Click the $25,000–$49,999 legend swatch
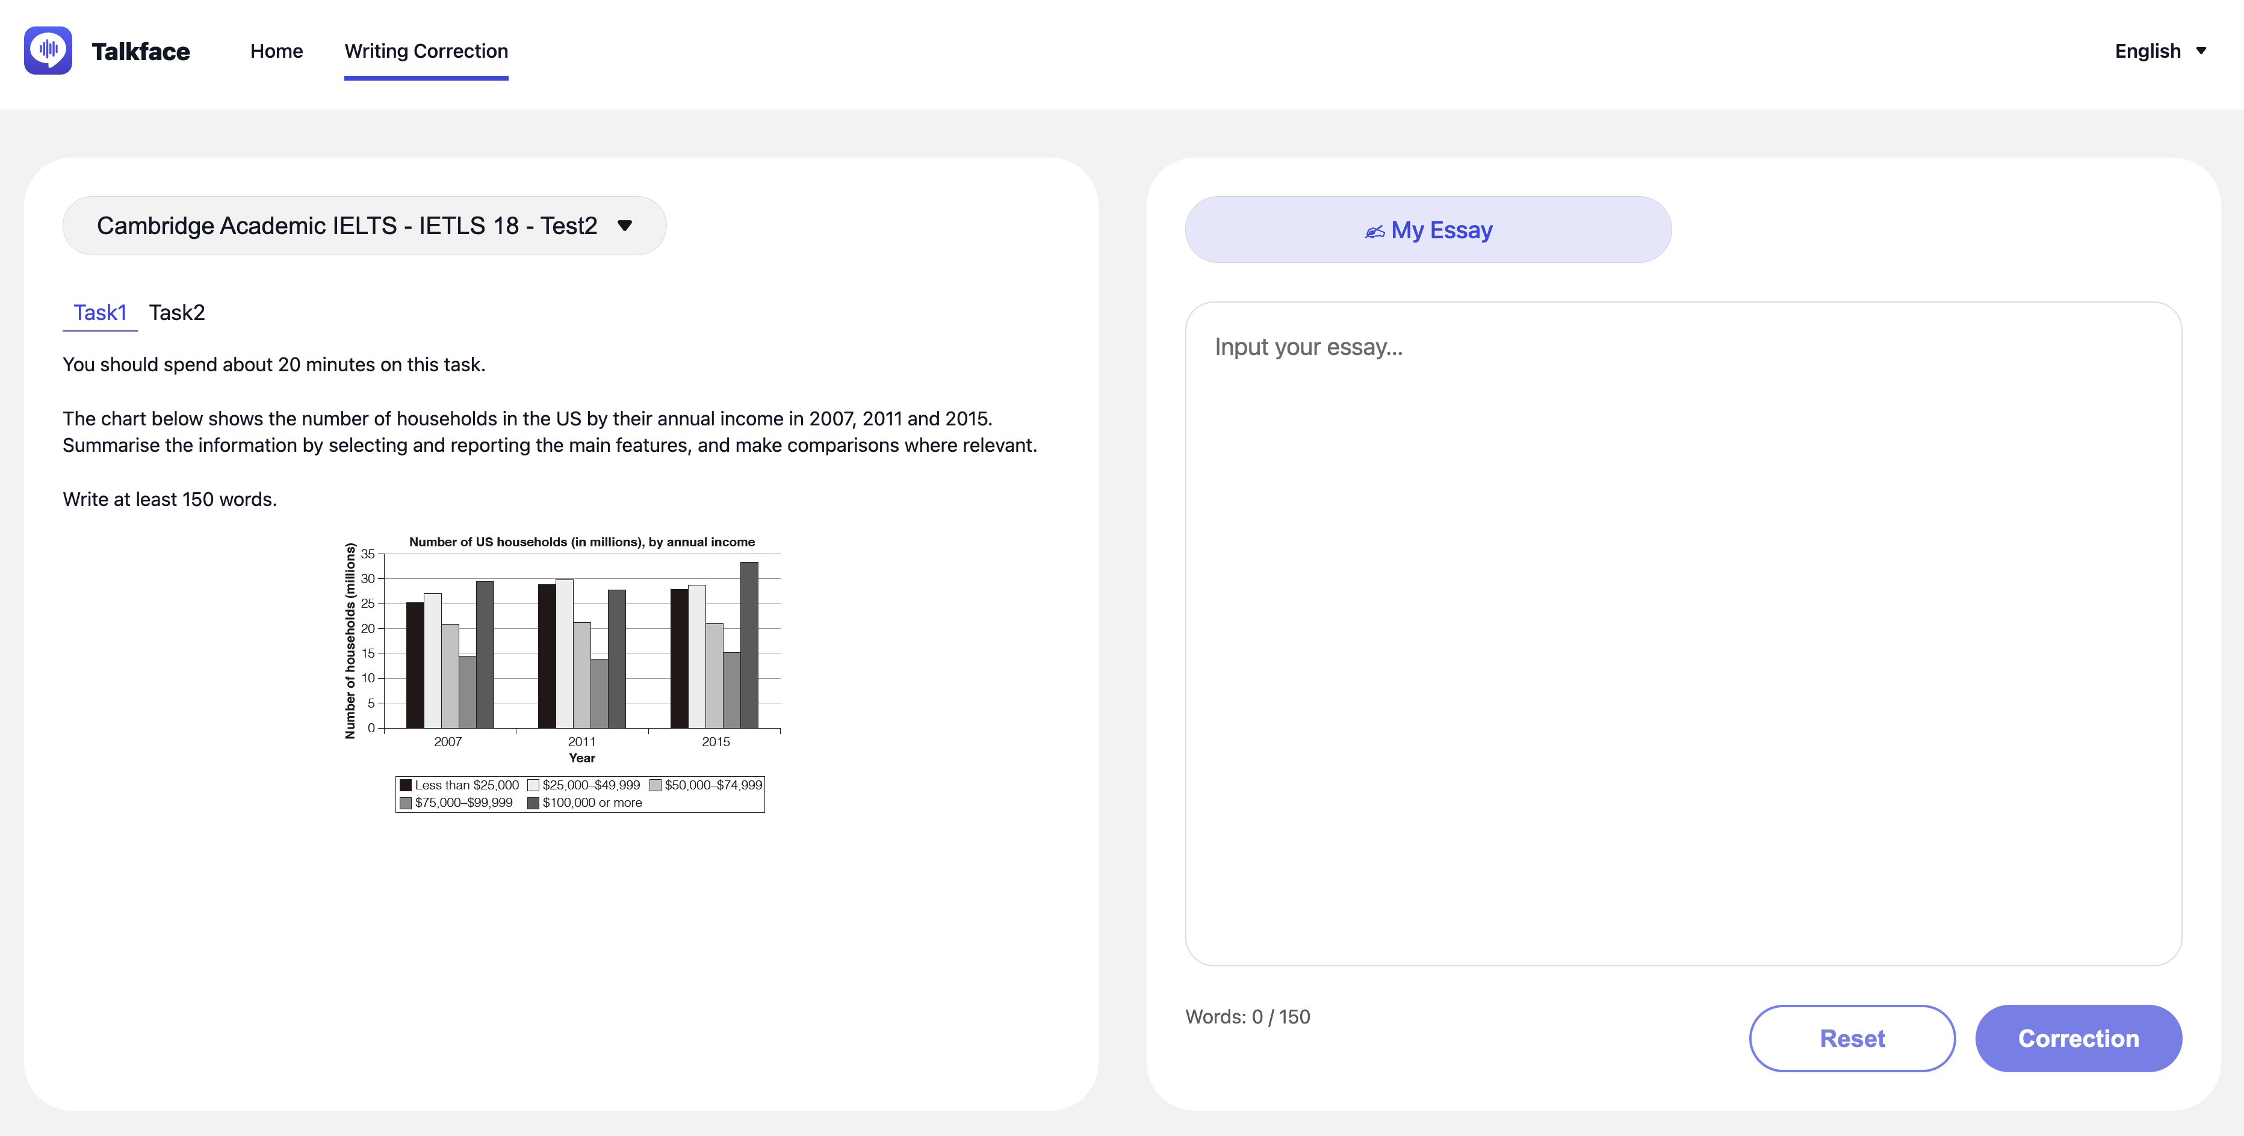 (533, 785)
